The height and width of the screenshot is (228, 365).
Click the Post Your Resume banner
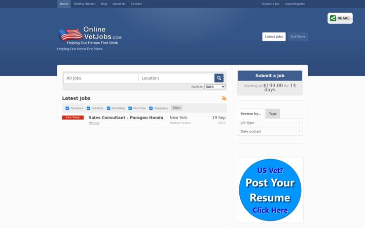(270, 190)
